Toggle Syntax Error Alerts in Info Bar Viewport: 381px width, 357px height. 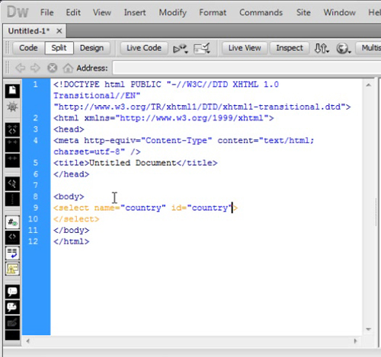coord(12,269)
